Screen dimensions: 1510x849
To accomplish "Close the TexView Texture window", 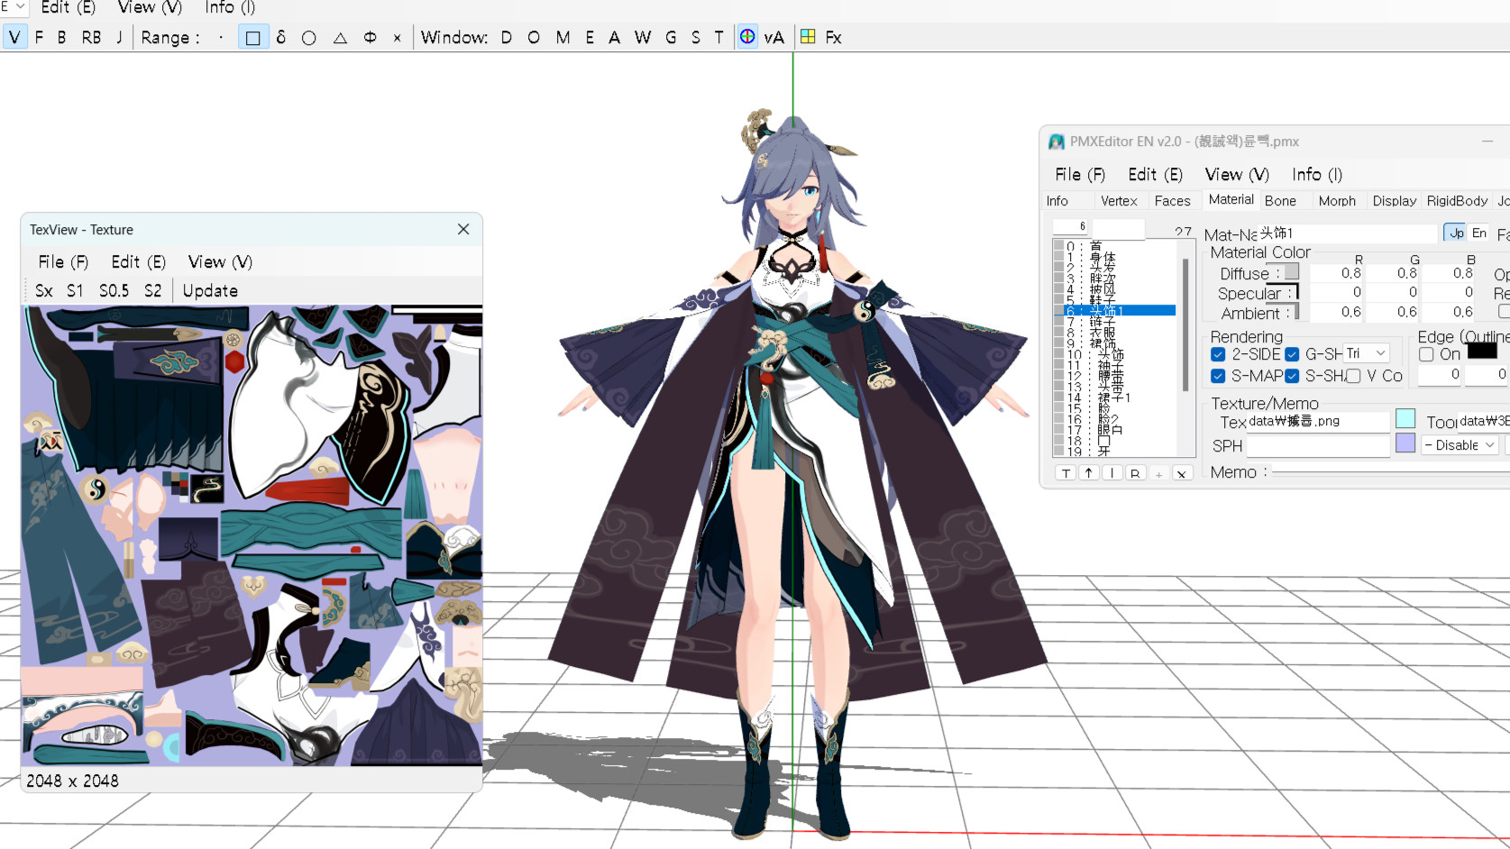I will (x=463, y=230).
